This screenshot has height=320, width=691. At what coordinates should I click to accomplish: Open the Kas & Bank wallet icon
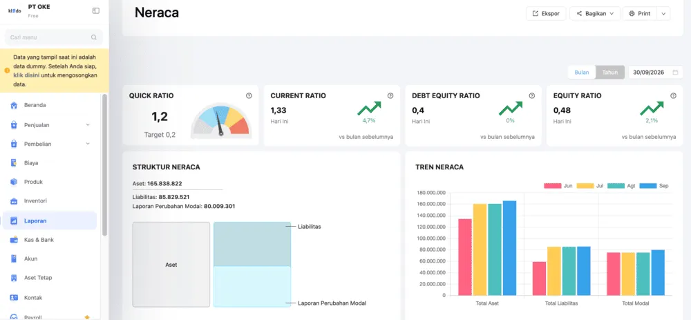click(14, 240)
